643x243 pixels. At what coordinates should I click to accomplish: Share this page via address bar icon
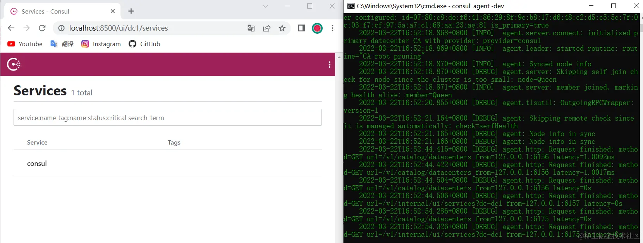[x=266, y=28]
